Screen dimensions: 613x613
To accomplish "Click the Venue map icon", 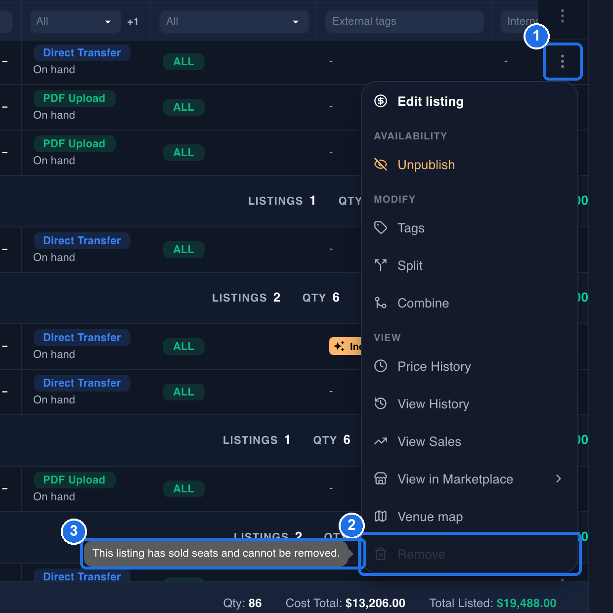I will point(381,517).
